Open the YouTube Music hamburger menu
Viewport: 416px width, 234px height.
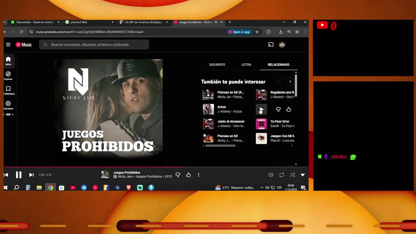pos(8,45)
